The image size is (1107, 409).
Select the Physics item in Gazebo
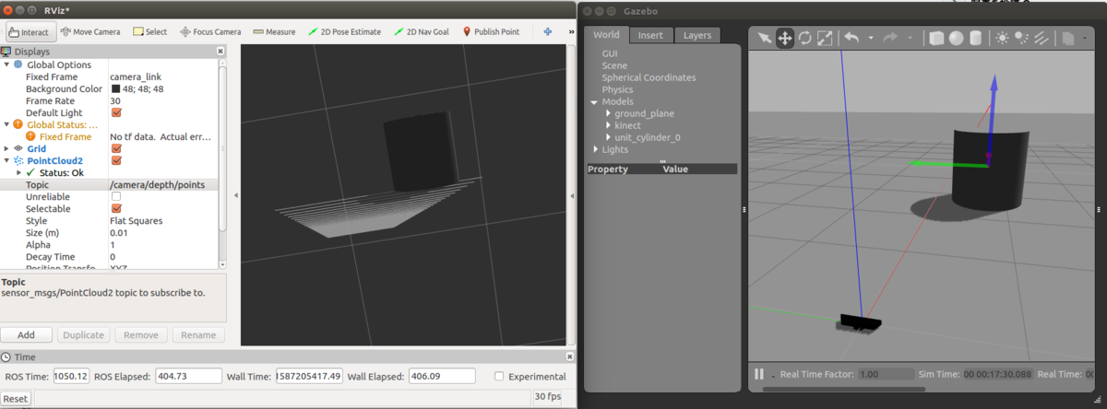coord(617,89)
